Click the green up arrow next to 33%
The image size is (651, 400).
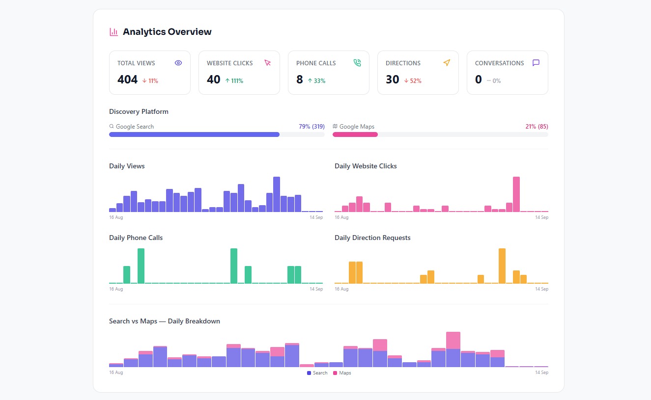tap(310, 80)
